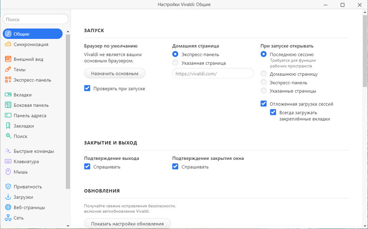Image resolution: width=368 pixels, height=229 pixels.
Task: Choose Домашнюю страницу startup option
Action: pos(264,74)
